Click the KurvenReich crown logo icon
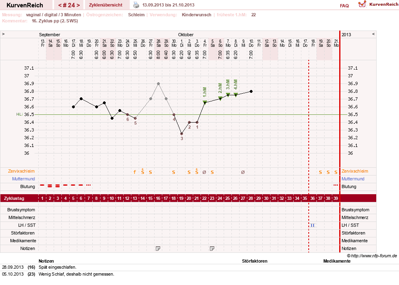This screenshot has height=285, width=399. (362, 4)
